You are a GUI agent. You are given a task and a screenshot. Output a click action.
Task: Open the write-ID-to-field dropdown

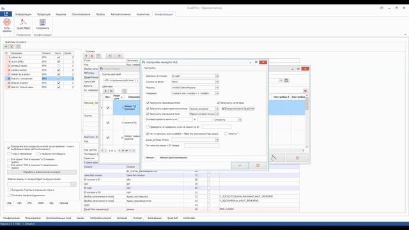(x=217, y=76)
